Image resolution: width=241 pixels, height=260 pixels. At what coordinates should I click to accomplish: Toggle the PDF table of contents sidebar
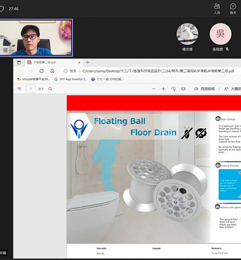point(19,88)
